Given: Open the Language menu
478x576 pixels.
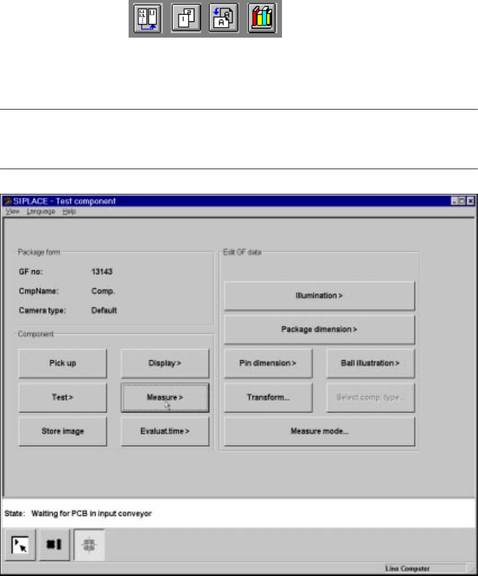Looking at the screenshot, I should click(x=41, y=211).
